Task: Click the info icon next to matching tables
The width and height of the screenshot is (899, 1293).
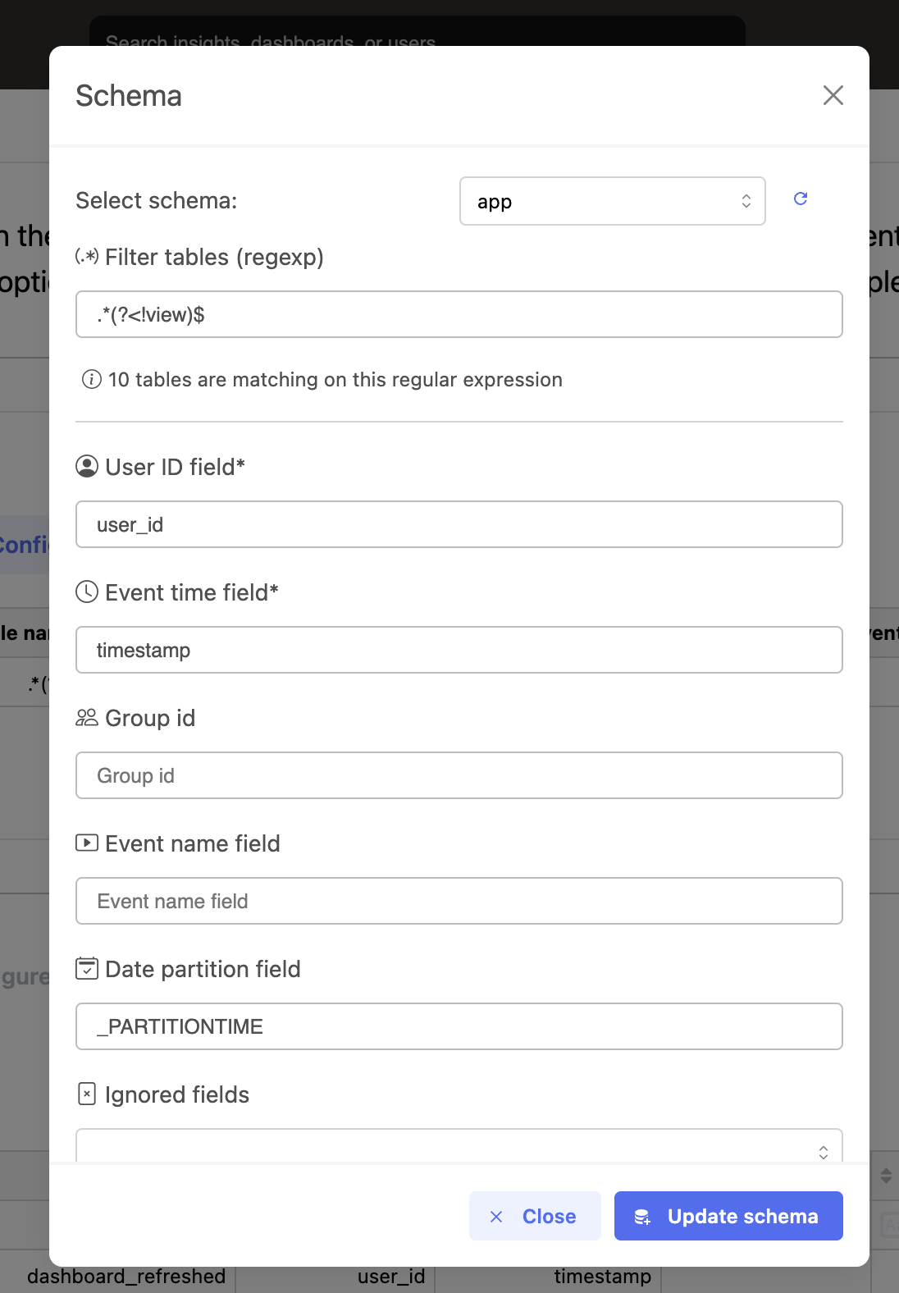Action: pos(92,379)
